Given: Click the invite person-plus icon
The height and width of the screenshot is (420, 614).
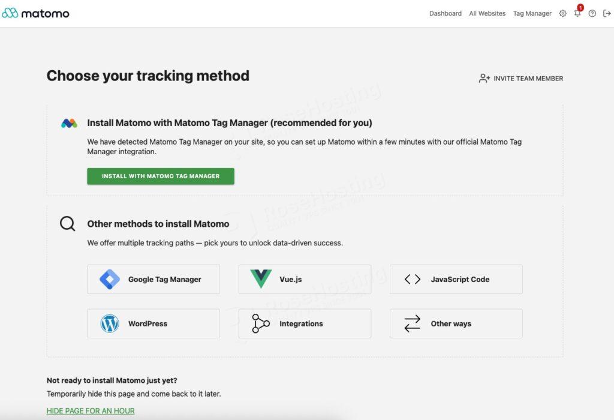Looking at the screenshot, I should coord(484,79).
